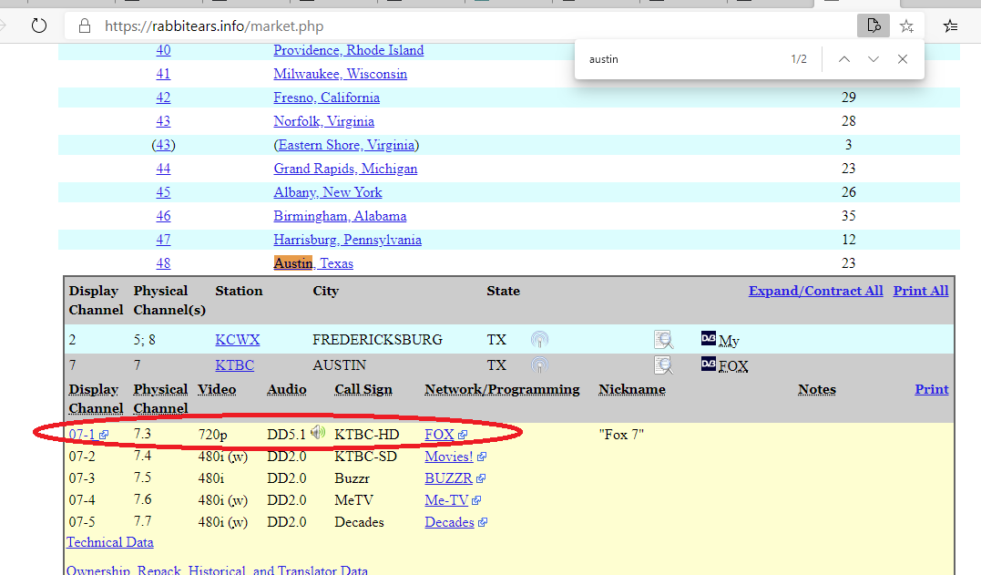981x575 pixels.
Task: Click the "Fox 7" nickname text
Action: point(621,435)
